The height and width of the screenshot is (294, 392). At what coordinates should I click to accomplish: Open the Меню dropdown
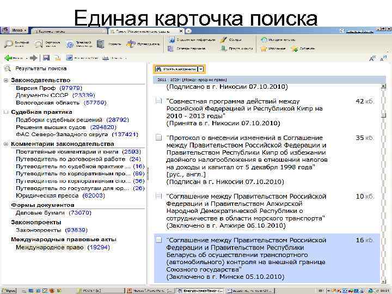tap(19, 30)
